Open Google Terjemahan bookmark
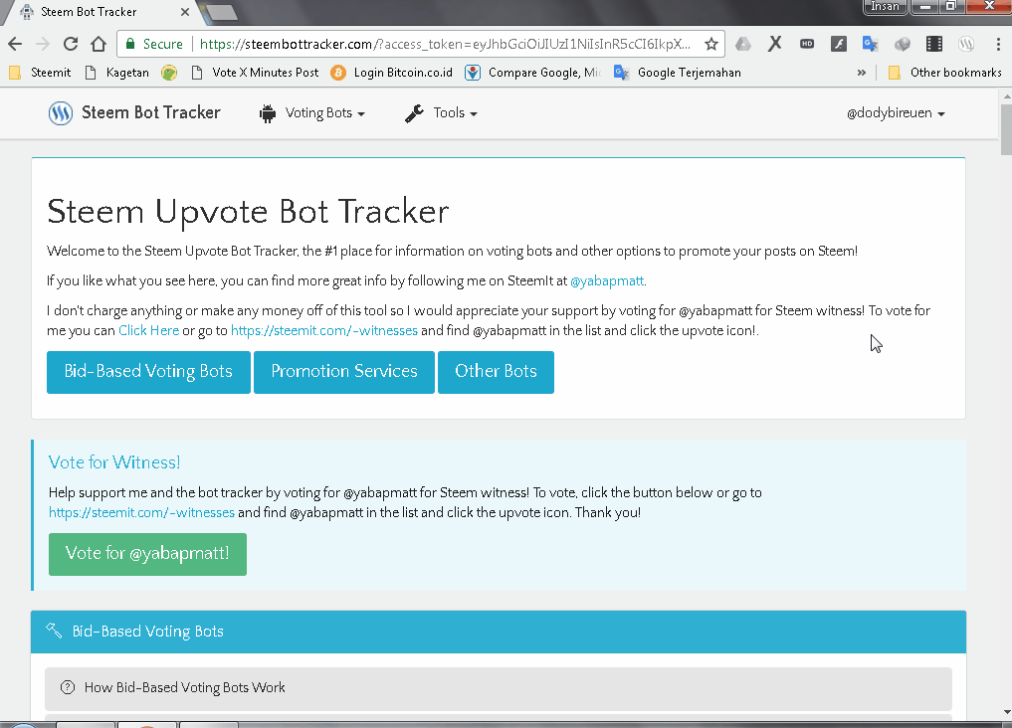1012x728 pixels. pyautogui.click(x=678, y=73)
